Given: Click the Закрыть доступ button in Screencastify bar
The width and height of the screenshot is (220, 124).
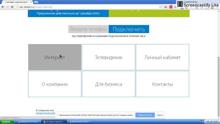Looking at the screenshot, I should (145, 115).
